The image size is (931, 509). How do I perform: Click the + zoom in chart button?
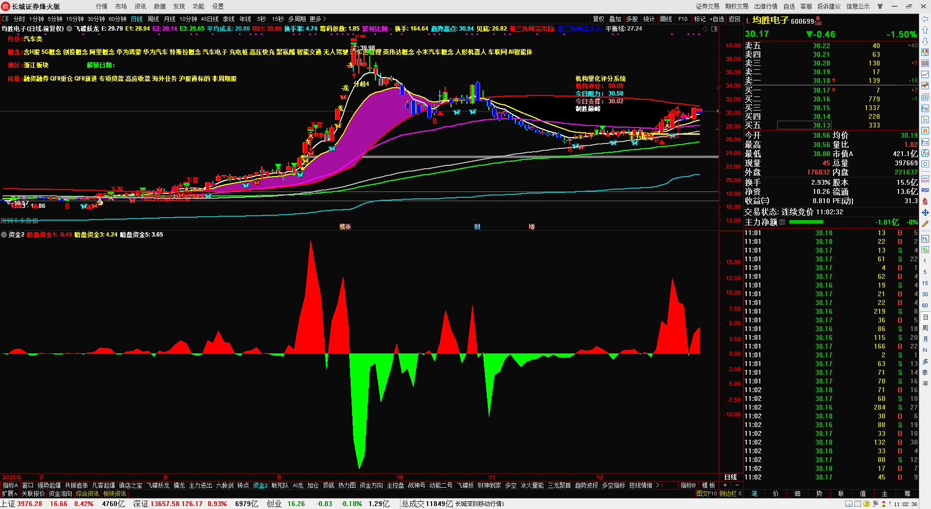tap(725, 485)
